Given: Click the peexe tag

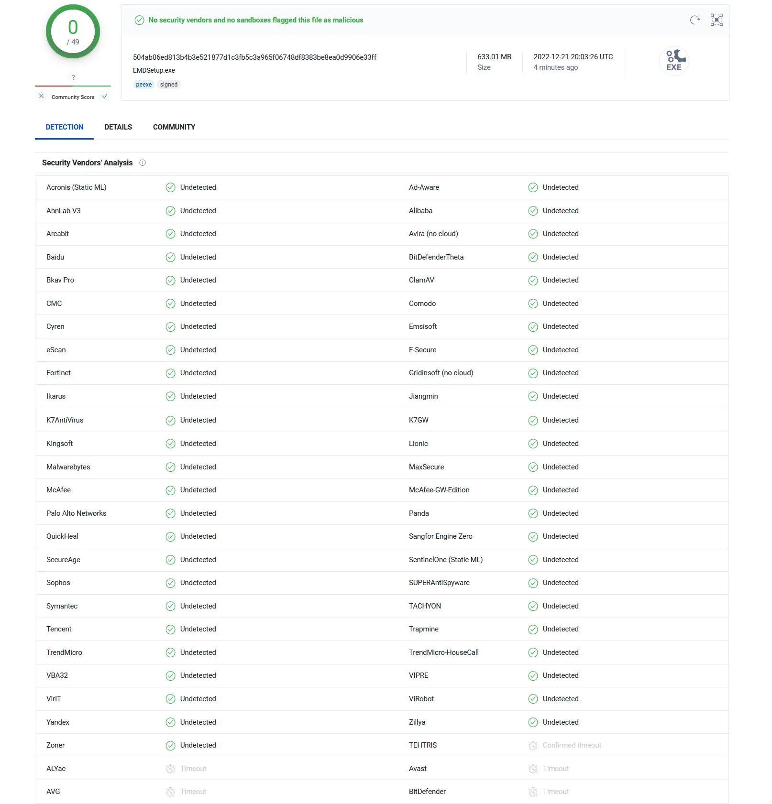Looking at the screenshot, I should [143, 85].
